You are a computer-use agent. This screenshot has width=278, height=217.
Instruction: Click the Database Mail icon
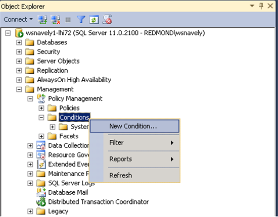[x=41, y=193]
